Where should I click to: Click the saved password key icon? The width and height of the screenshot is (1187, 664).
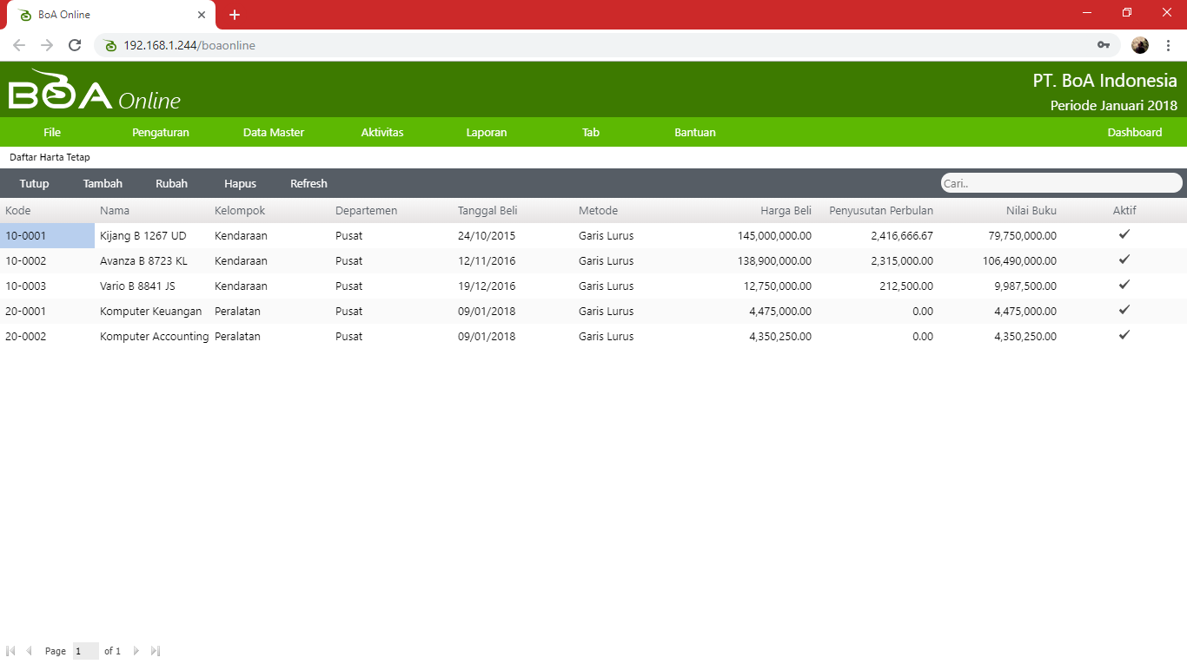click(1104, 45)
